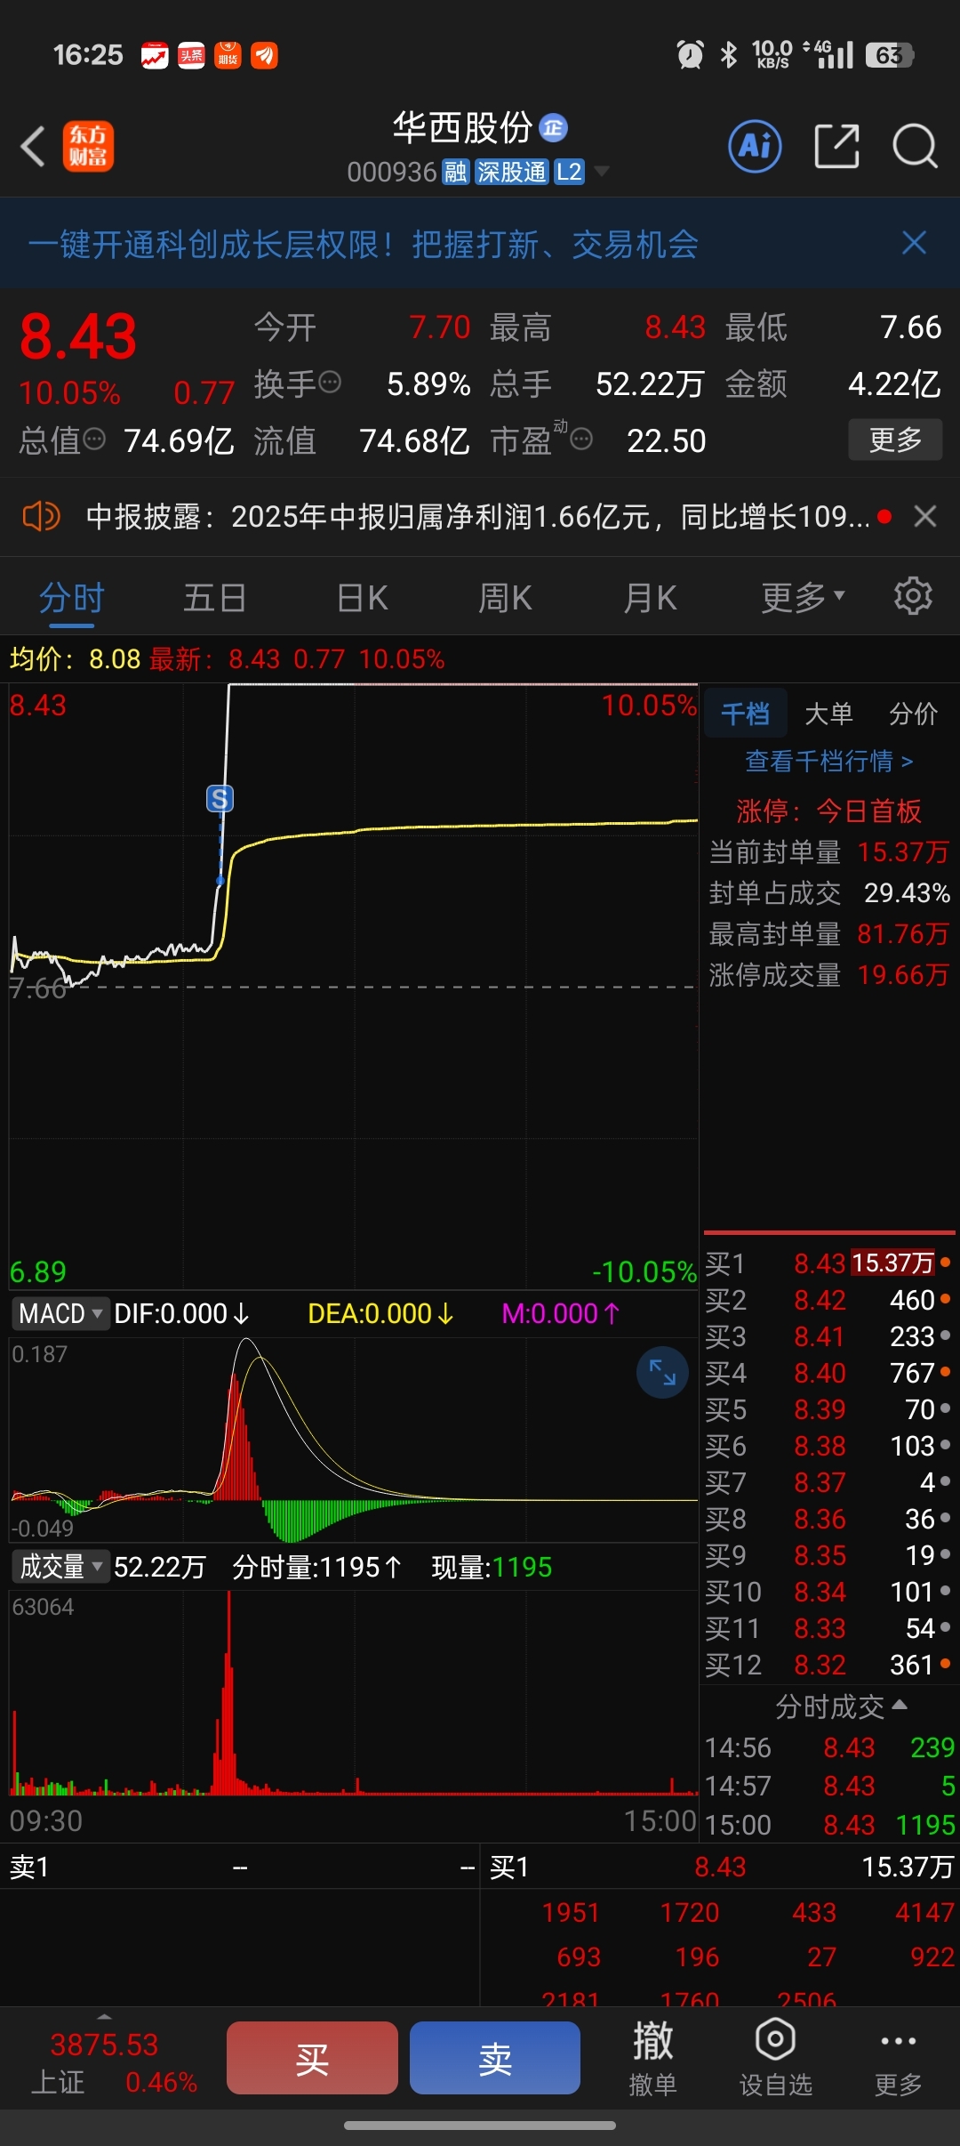The width and height of the screenshot is (960, 2146).
Task: Read the 中报披露 2025 news headline
Action: pyautogui.click(x=478, y=516)
